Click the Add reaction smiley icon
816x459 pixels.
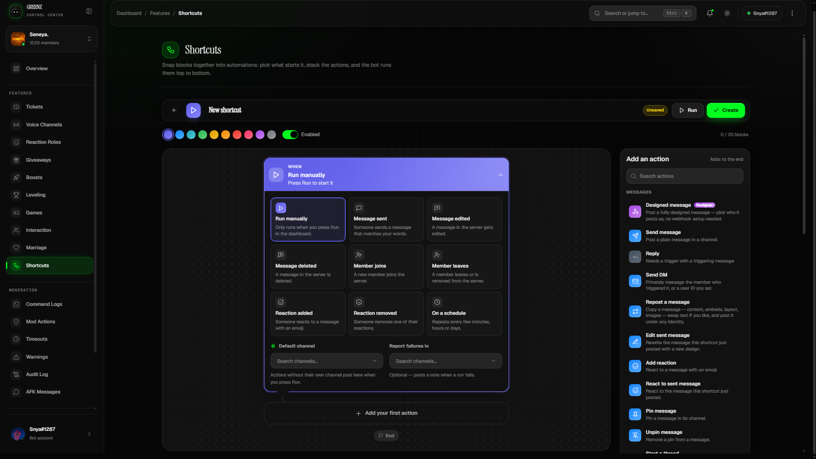635,366
